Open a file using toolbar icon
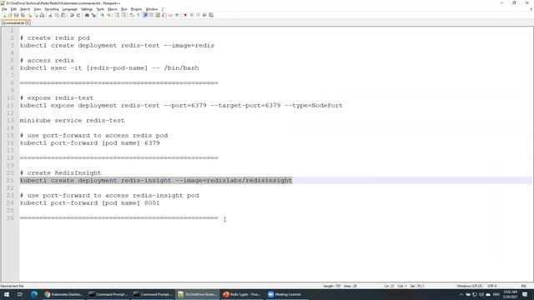534x300 pixels. tap(9, 15)
